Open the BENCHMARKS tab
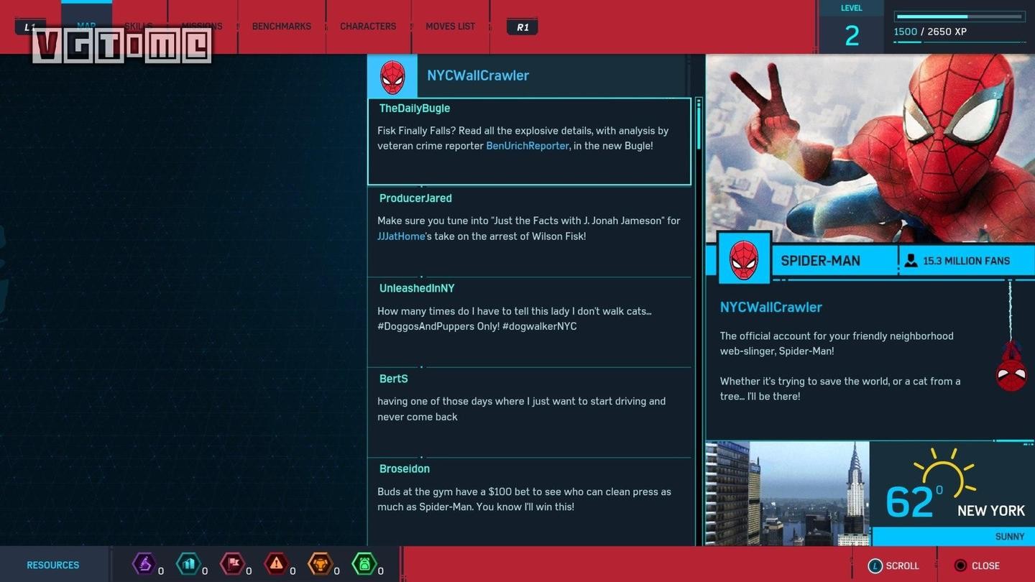This screenshot has width=1035, height=582. tap(282, 27)
